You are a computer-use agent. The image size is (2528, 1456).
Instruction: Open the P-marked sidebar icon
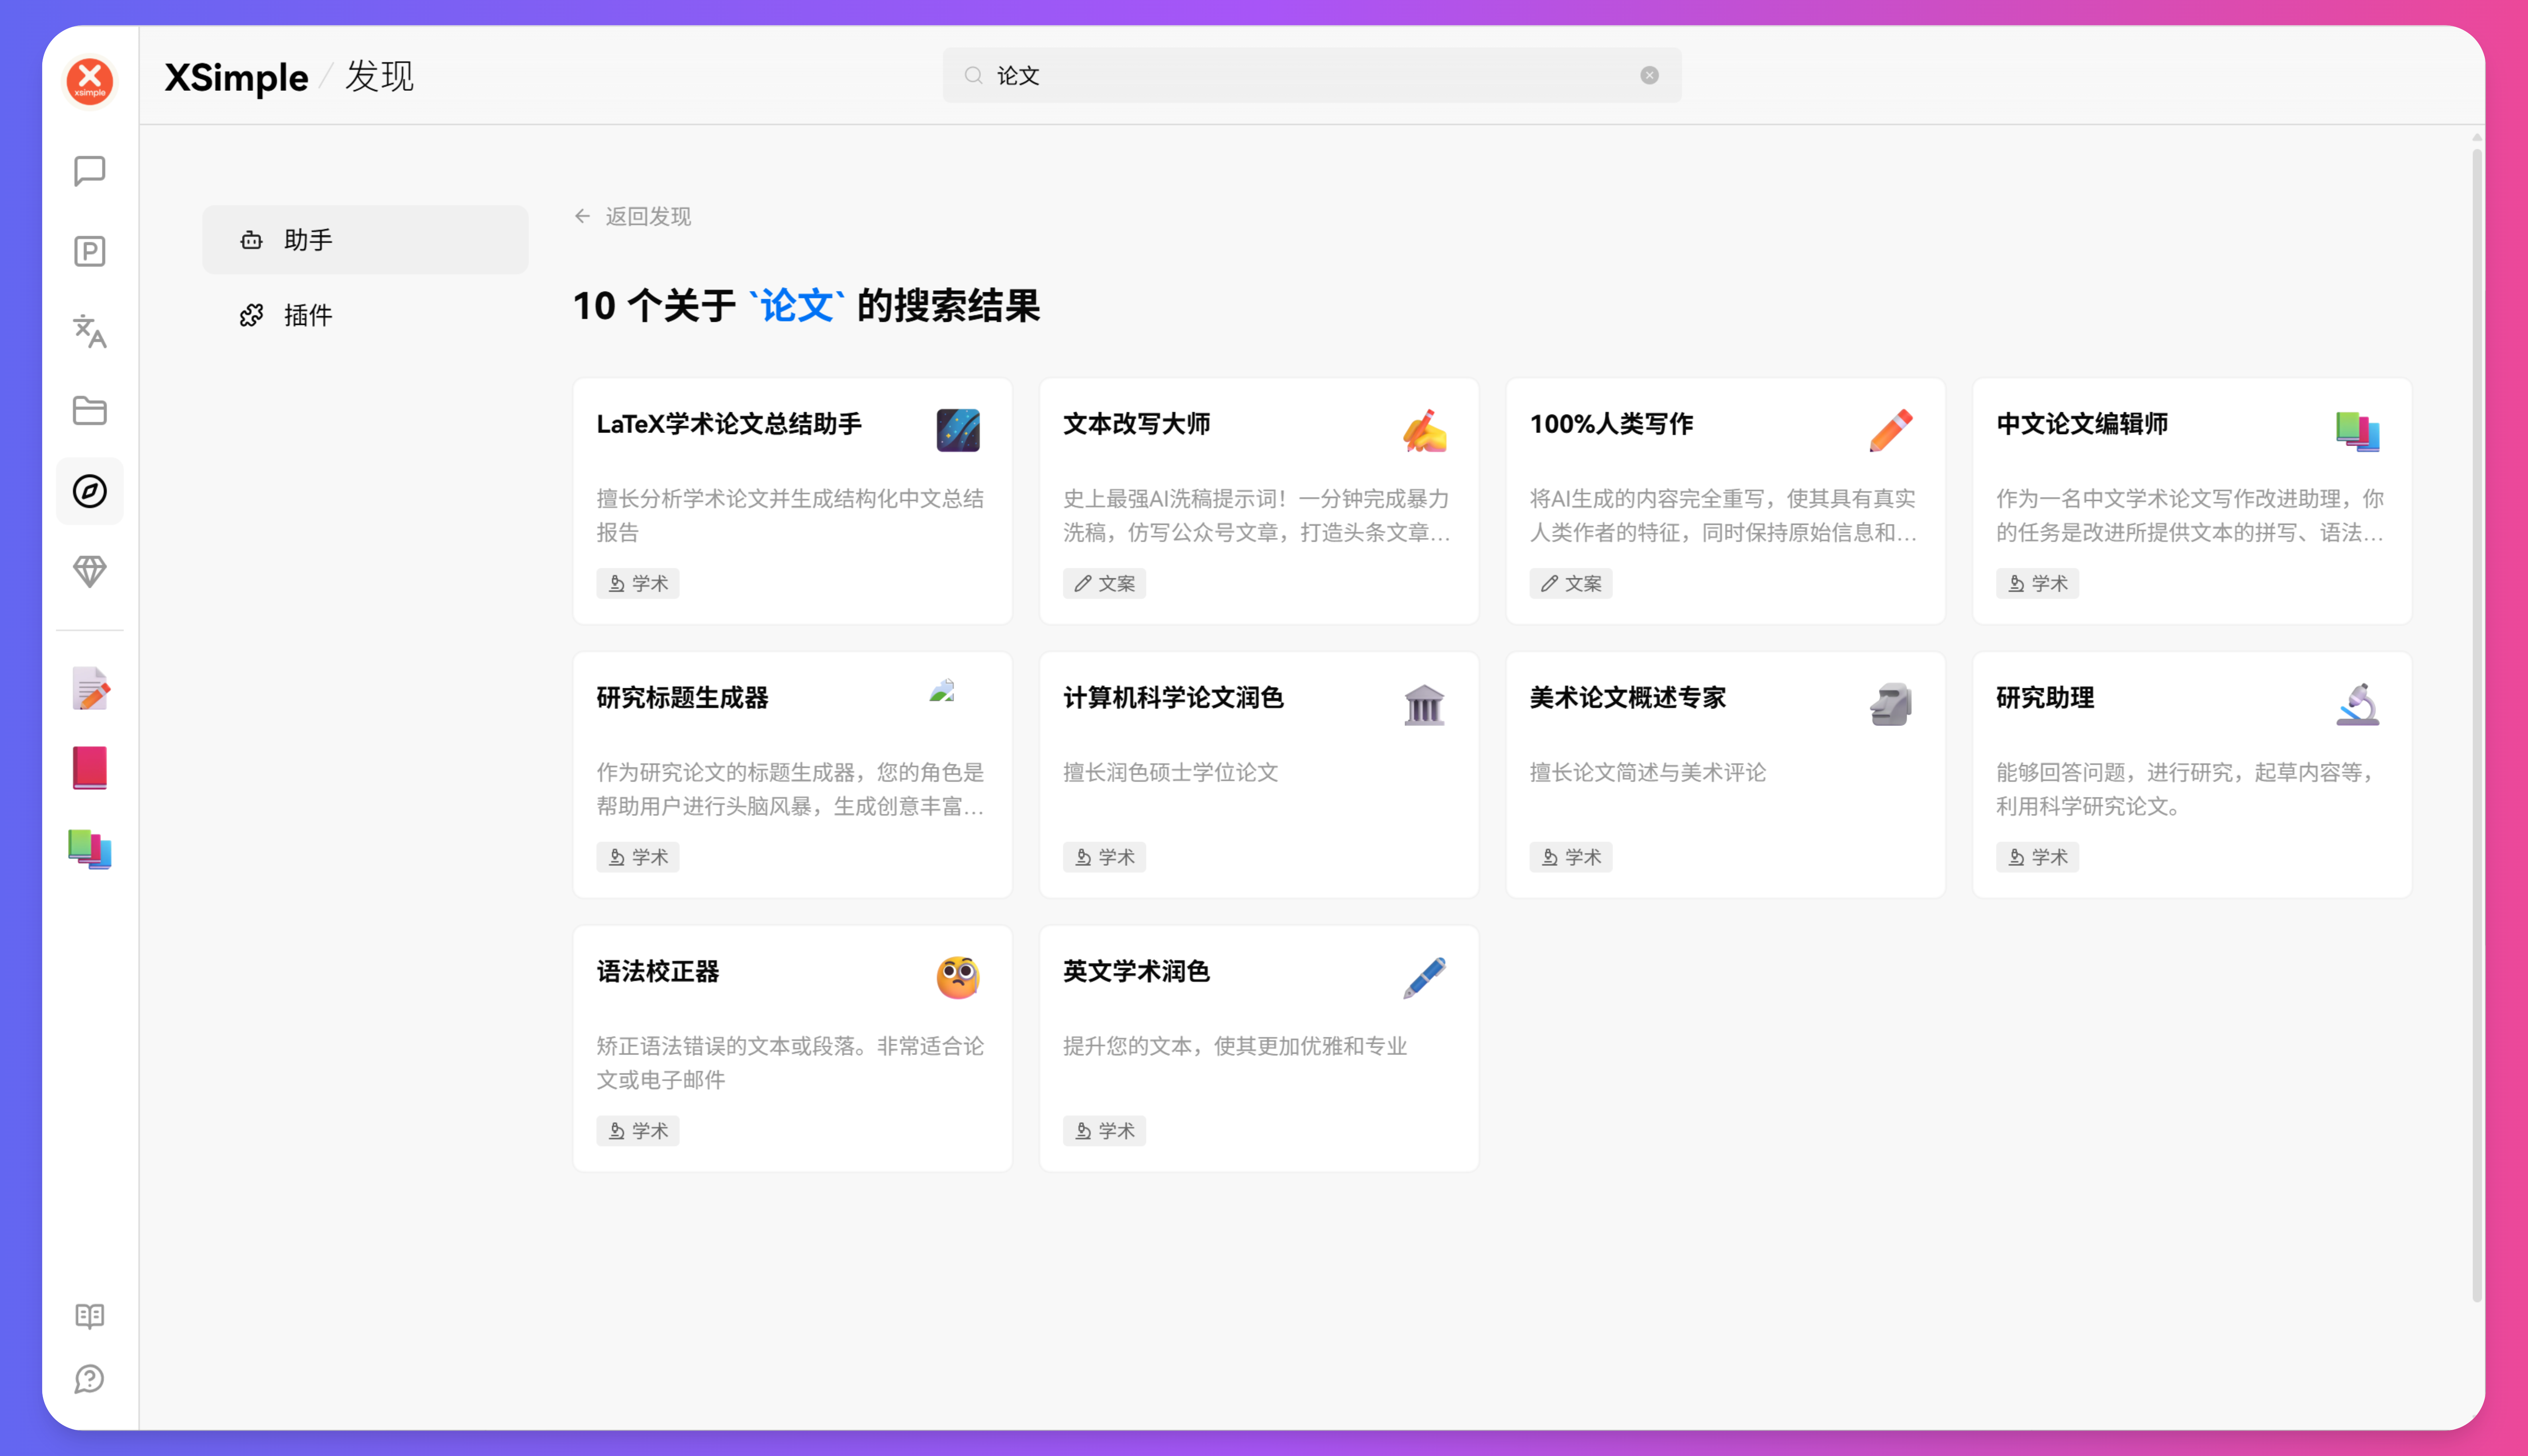90,251
